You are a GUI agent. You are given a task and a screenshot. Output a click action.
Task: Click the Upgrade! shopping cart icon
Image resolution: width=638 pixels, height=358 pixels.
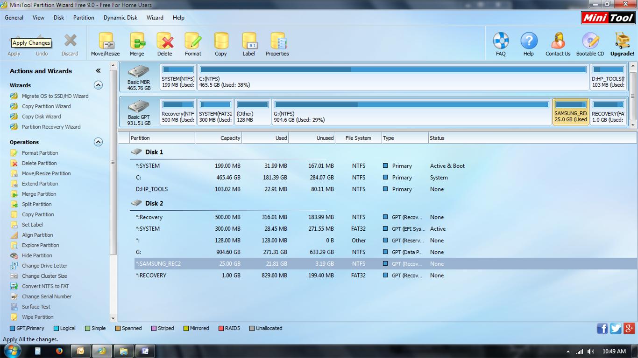point(623,44)
